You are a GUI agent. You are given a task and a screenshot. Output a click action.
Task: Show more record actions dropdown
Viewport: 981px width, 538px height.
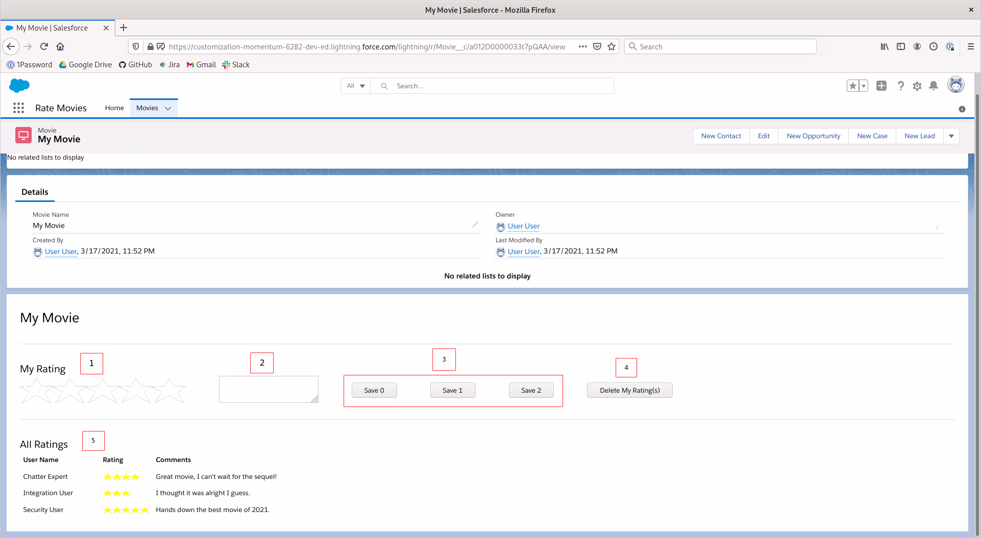coord(951,136)
